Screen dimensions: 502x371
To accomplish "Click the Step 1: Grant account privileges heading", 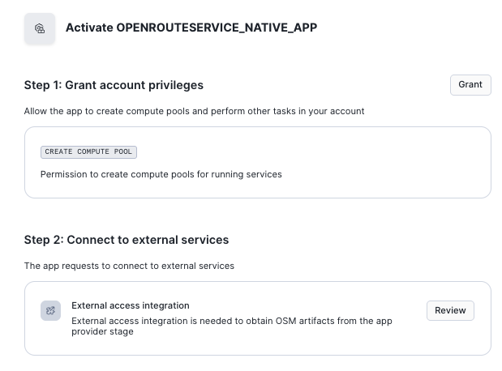I will click(x=114, y=85).
